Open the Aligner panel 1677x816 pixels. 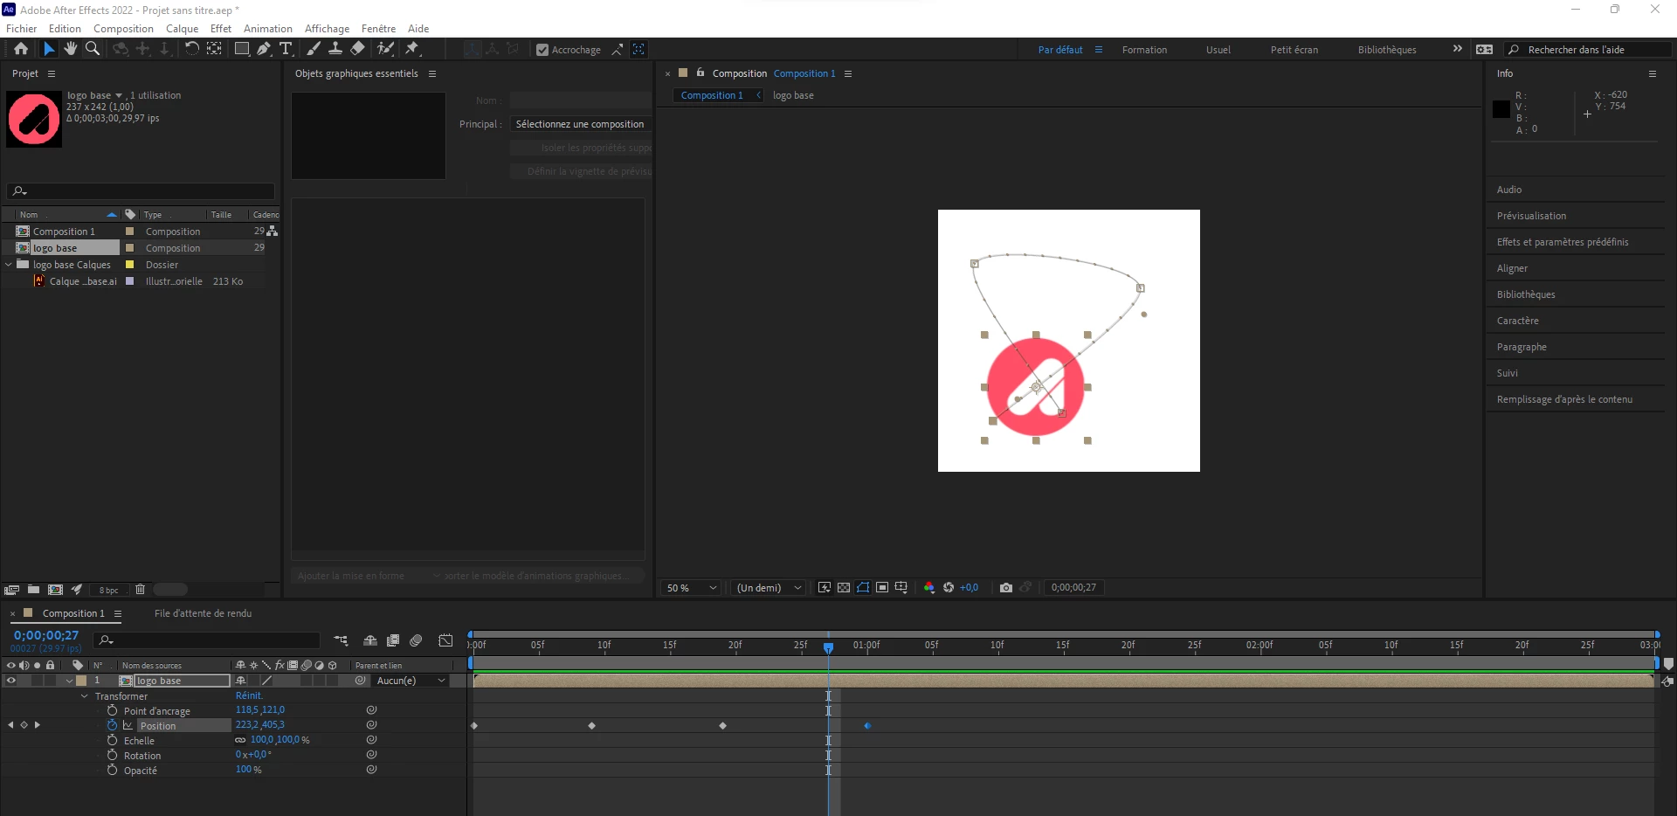click(x=1512, y=268)
